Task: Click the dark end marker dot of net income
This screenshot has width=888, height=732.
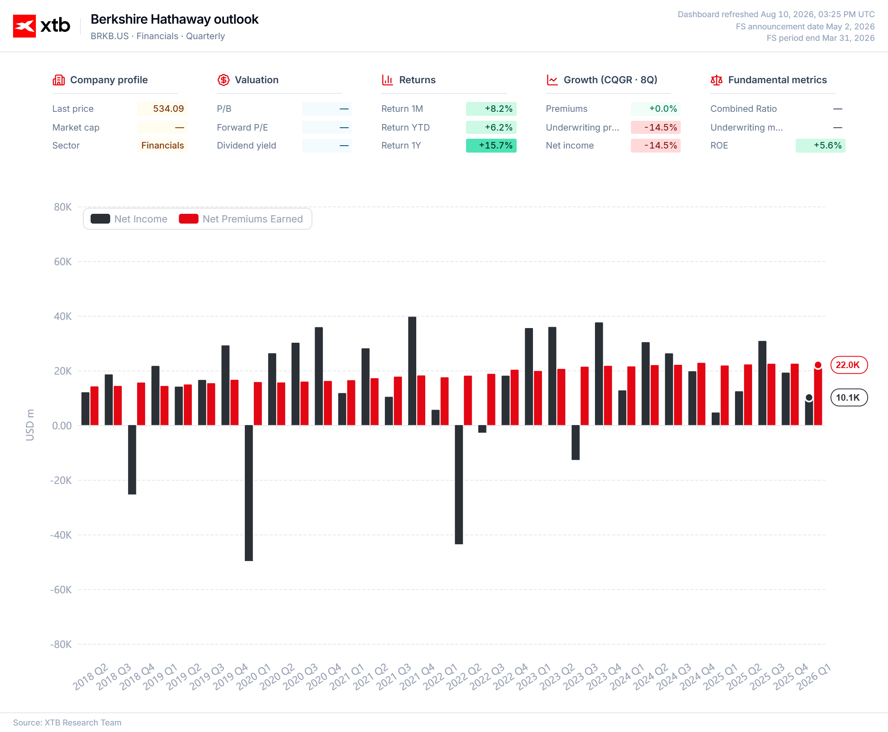Action: coord(809,397)
